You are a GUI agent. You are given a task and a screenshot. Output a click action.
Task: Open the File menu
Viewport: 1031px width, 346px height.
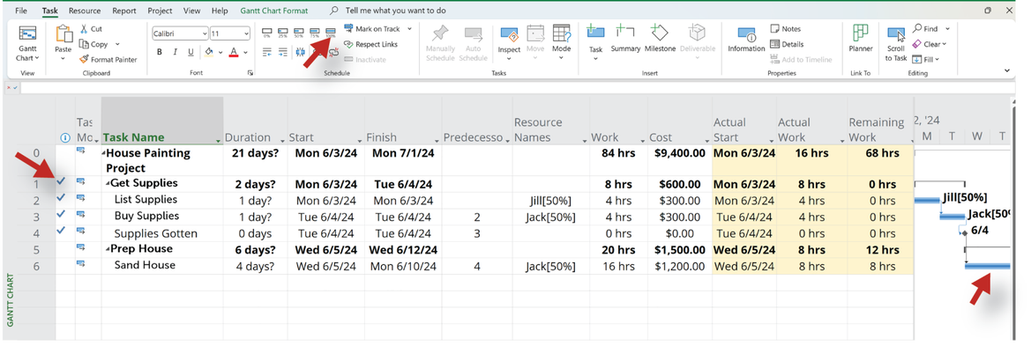pyautogui.click(x=22, y=11)
